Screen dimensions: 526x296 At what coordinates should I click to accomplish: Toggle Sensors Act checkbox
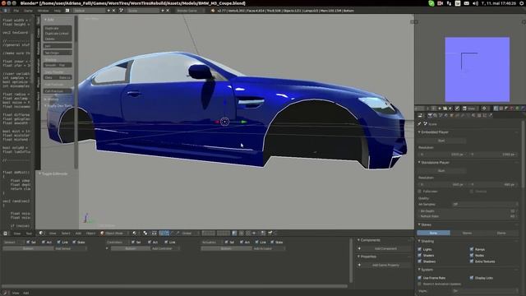44,242
